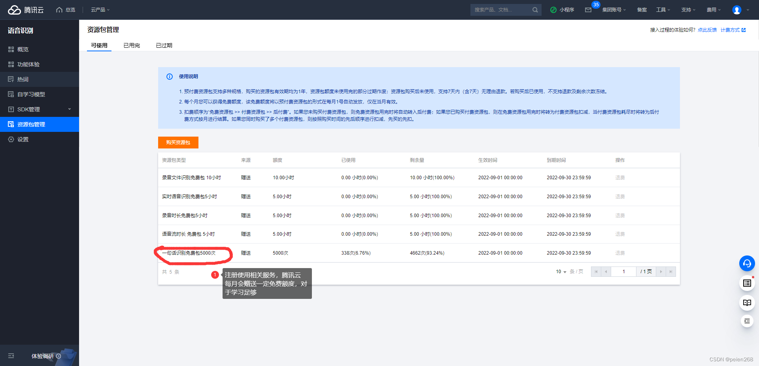Click the SDK管理 sidebar icon
The image size is (759, 366).
click(x=11, y=109)
